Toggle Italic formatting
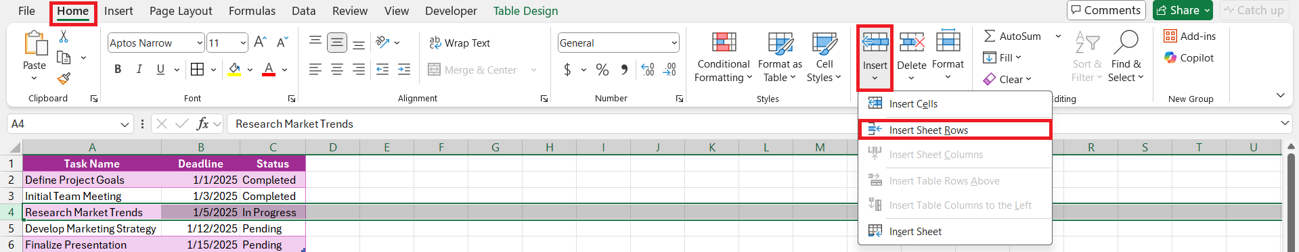 tap(139, 69)
